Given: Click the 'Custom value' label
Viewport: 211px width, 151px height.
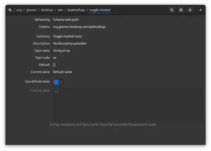Looking at the screenshot, I should [40, 90].
